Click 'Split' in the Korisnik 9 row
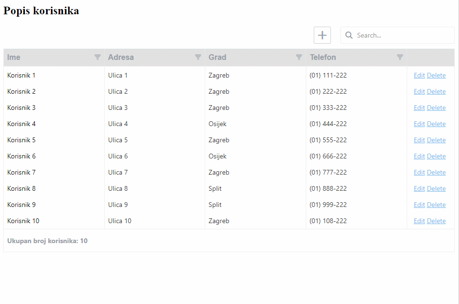 pos(215,205)
